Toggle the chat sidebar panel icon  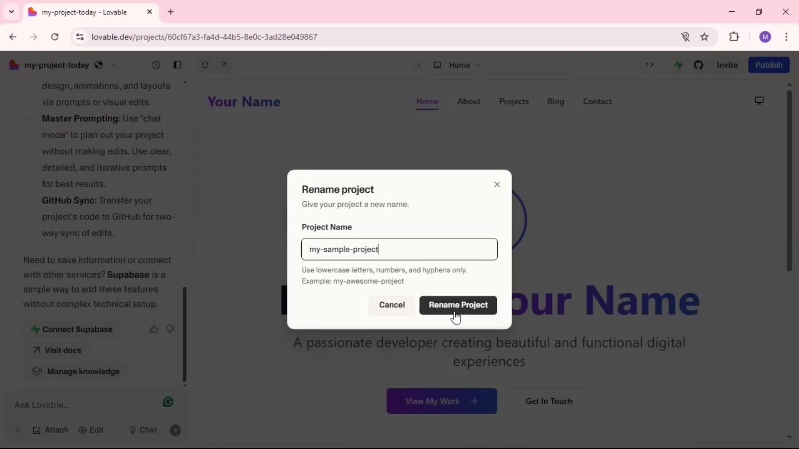tap(177, 65)
